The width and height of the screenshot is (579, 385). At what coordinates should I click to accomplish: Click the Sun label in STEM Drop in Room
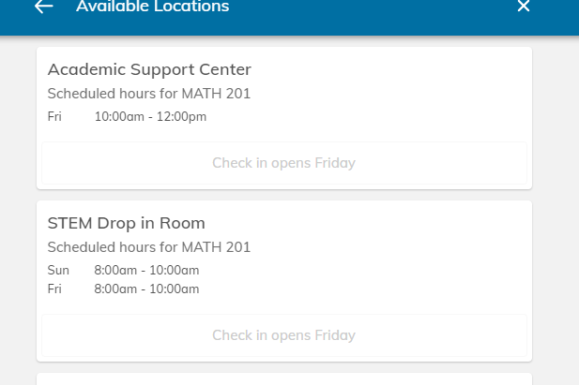[x=57, y=271]
